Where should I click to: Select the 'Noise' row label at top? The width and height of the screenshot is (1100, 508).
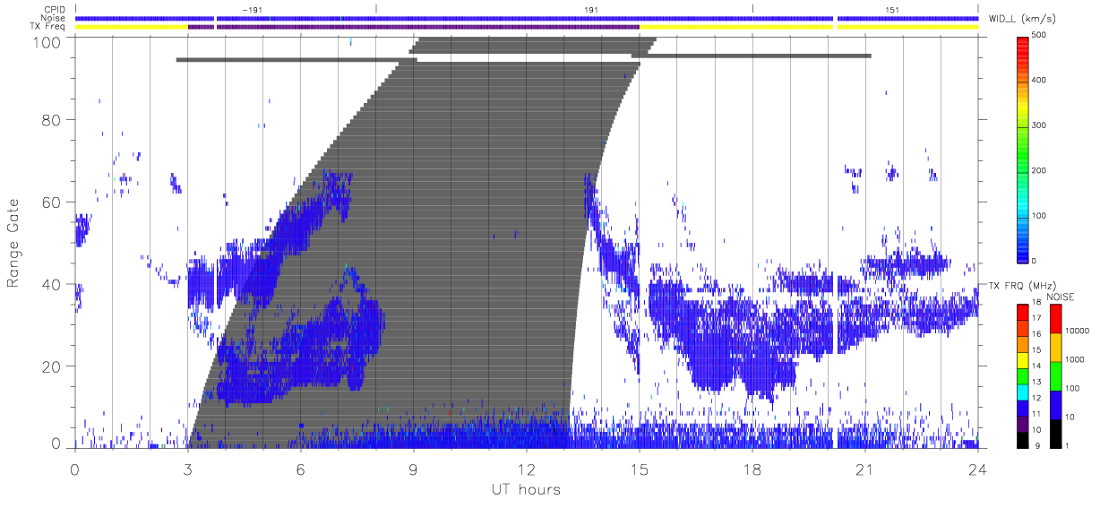[54, 18]
